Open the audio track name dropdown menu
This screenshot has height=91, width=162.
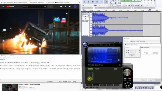tap(86, 12)
